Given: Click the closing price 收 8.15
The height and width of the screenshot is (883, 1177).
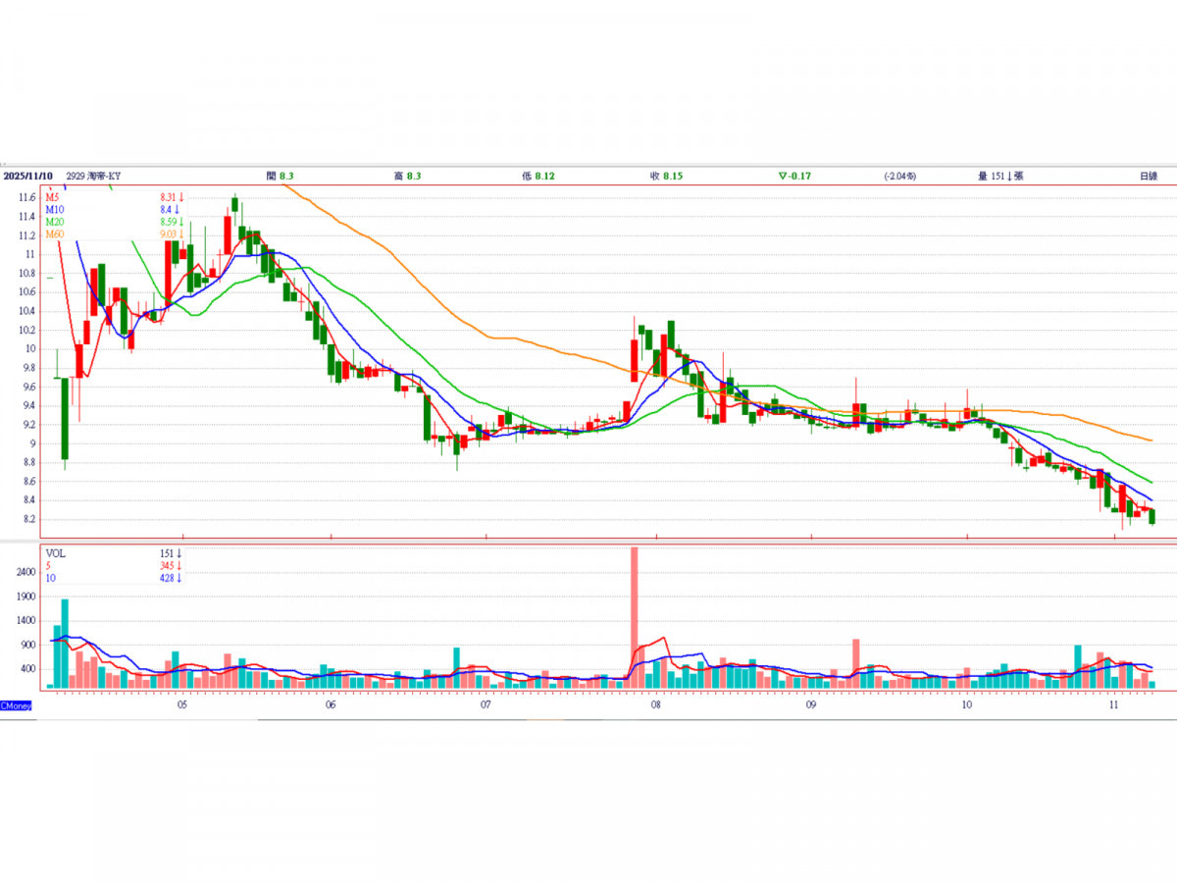Looking at the screenshot, I should 666,176.
